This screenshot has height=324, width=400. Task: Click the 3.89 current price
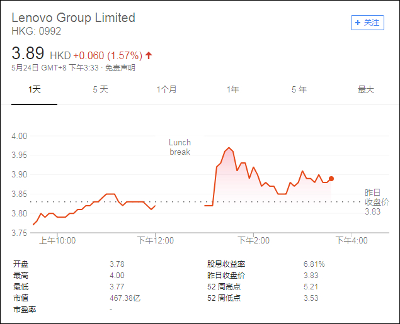(28, 55)
